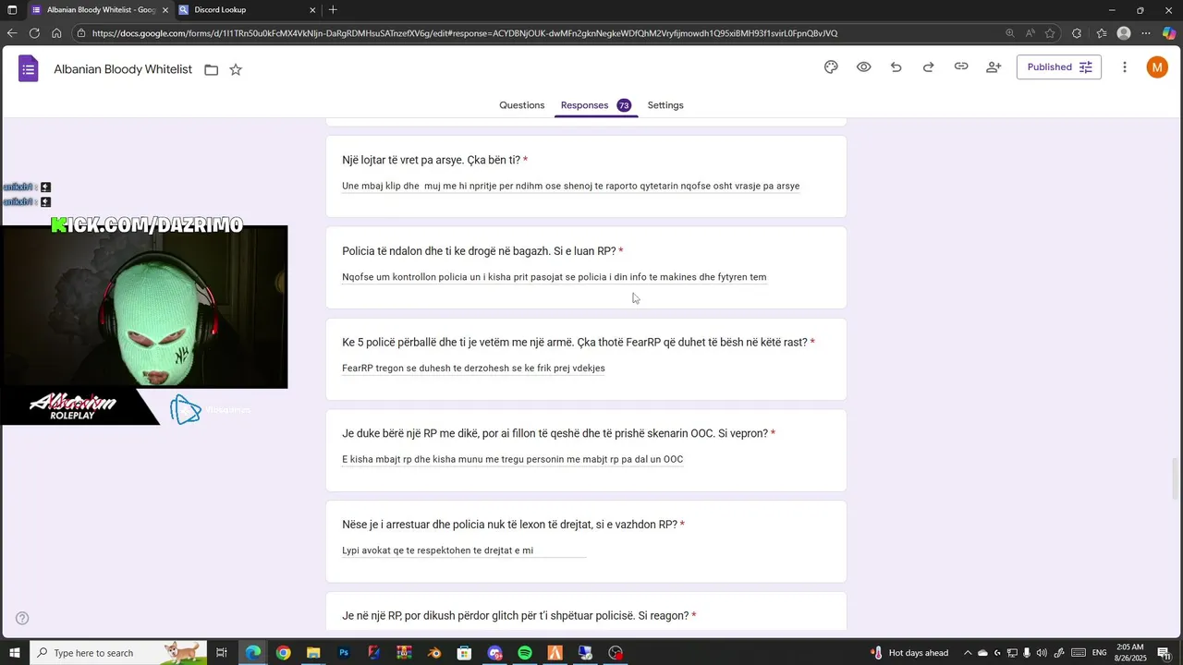The width and height of the screenshot is (1183, 665).
Task: Click question about someone using a glitch
Action: [515, 616]
